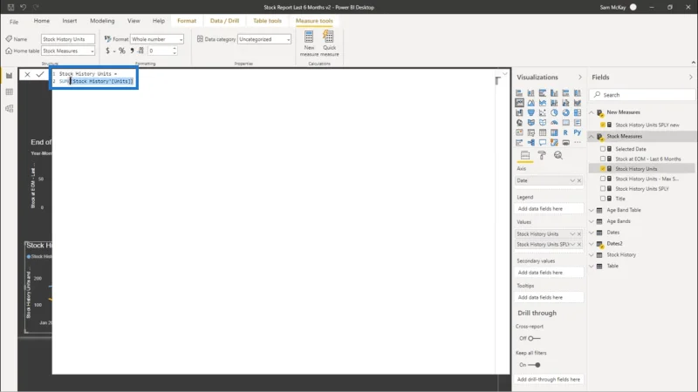698x392 pixels.
Task: Click the New measure button
Action: [309, 43]
